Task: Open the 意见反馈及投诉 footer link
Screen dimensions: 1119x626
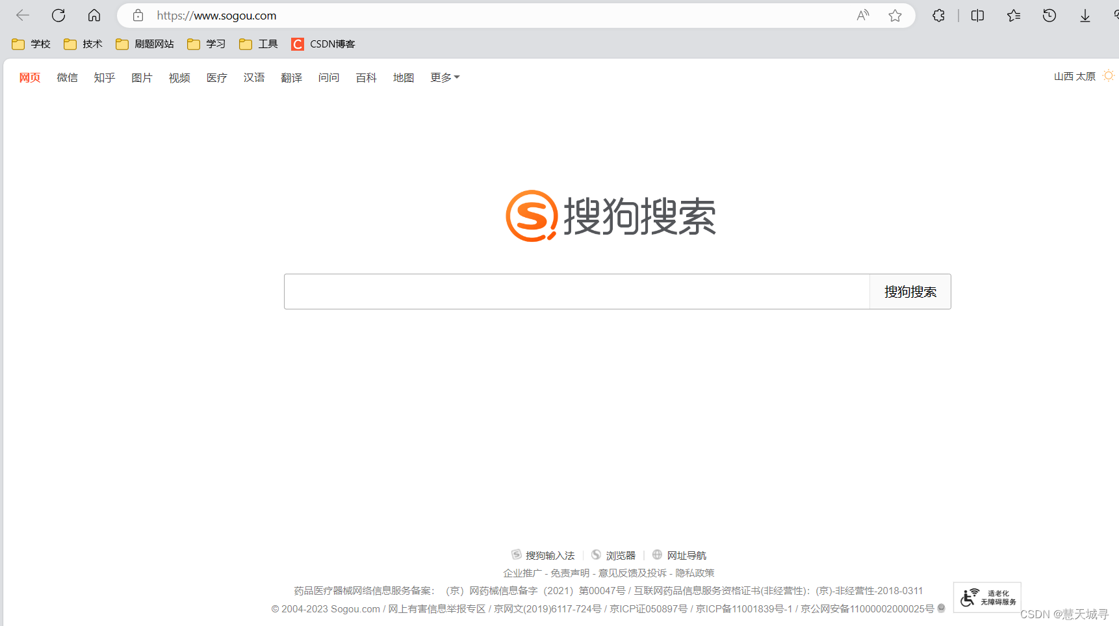Action: click(x=632, y=573)
